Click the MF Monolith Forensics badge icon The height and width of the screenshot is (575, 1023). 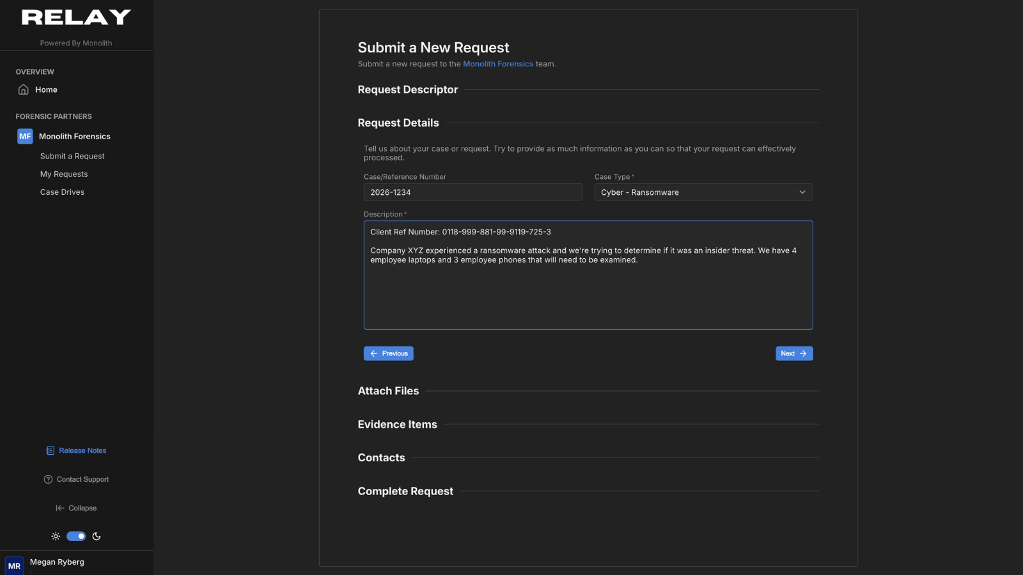(25, 136)
